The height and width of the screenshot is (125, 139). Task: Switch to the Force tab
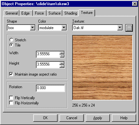coord(39,13)
